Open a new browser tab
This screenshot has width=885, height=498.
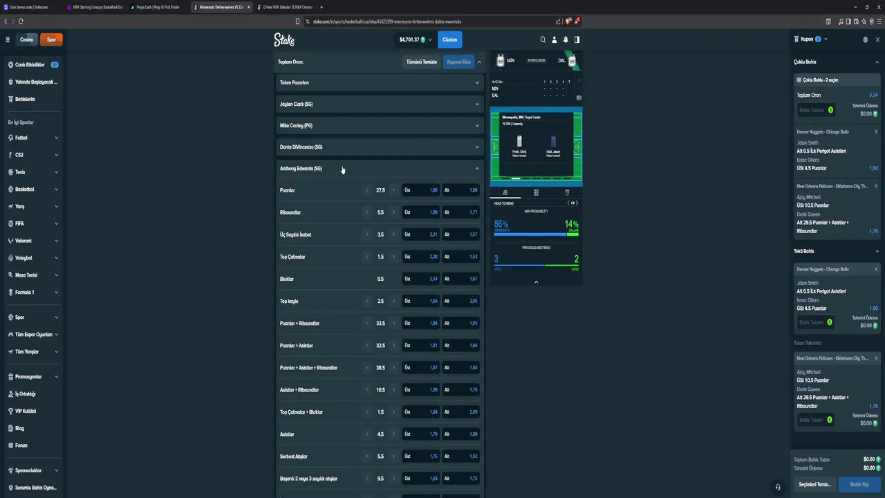pyautogui.click(x=322, y=7)
